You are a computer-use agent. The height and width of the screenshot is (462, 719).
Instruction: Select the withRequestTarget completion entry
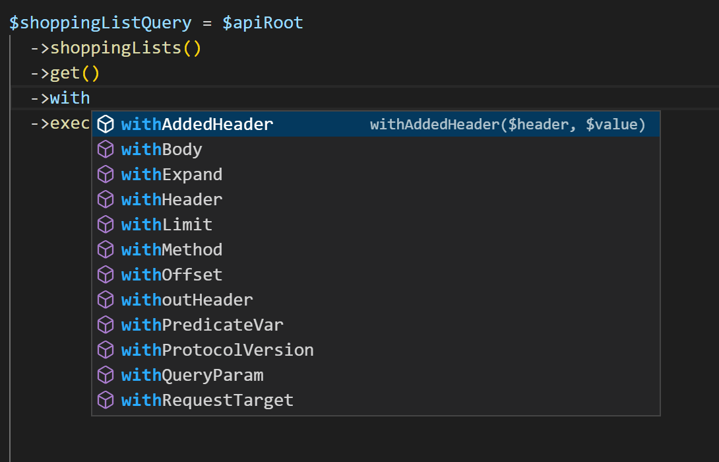[206, 400]
